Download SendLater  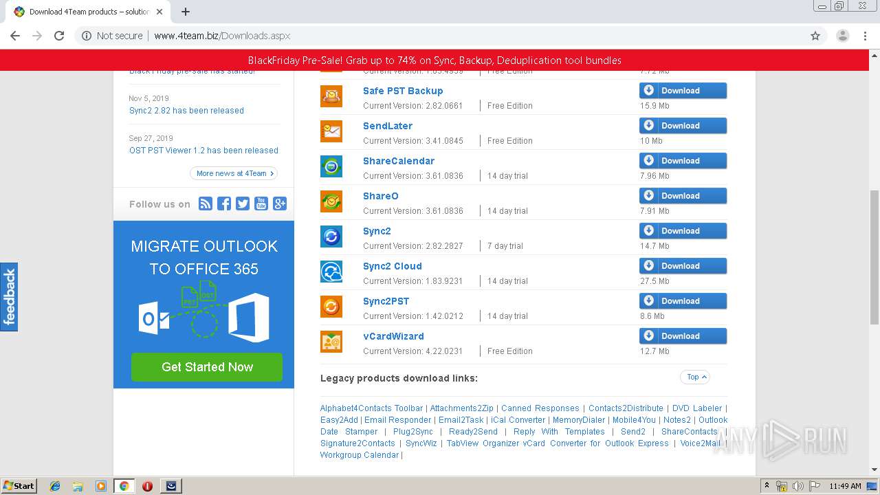(x=683, y=126)
